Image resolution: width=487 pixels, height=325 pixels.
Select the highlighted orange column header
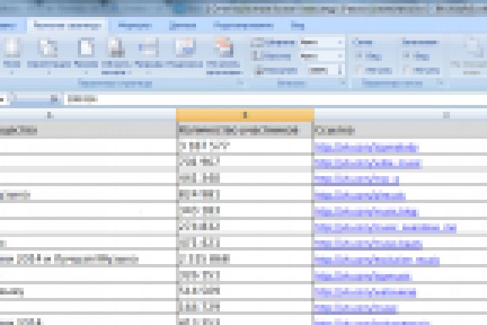[245, 115]
